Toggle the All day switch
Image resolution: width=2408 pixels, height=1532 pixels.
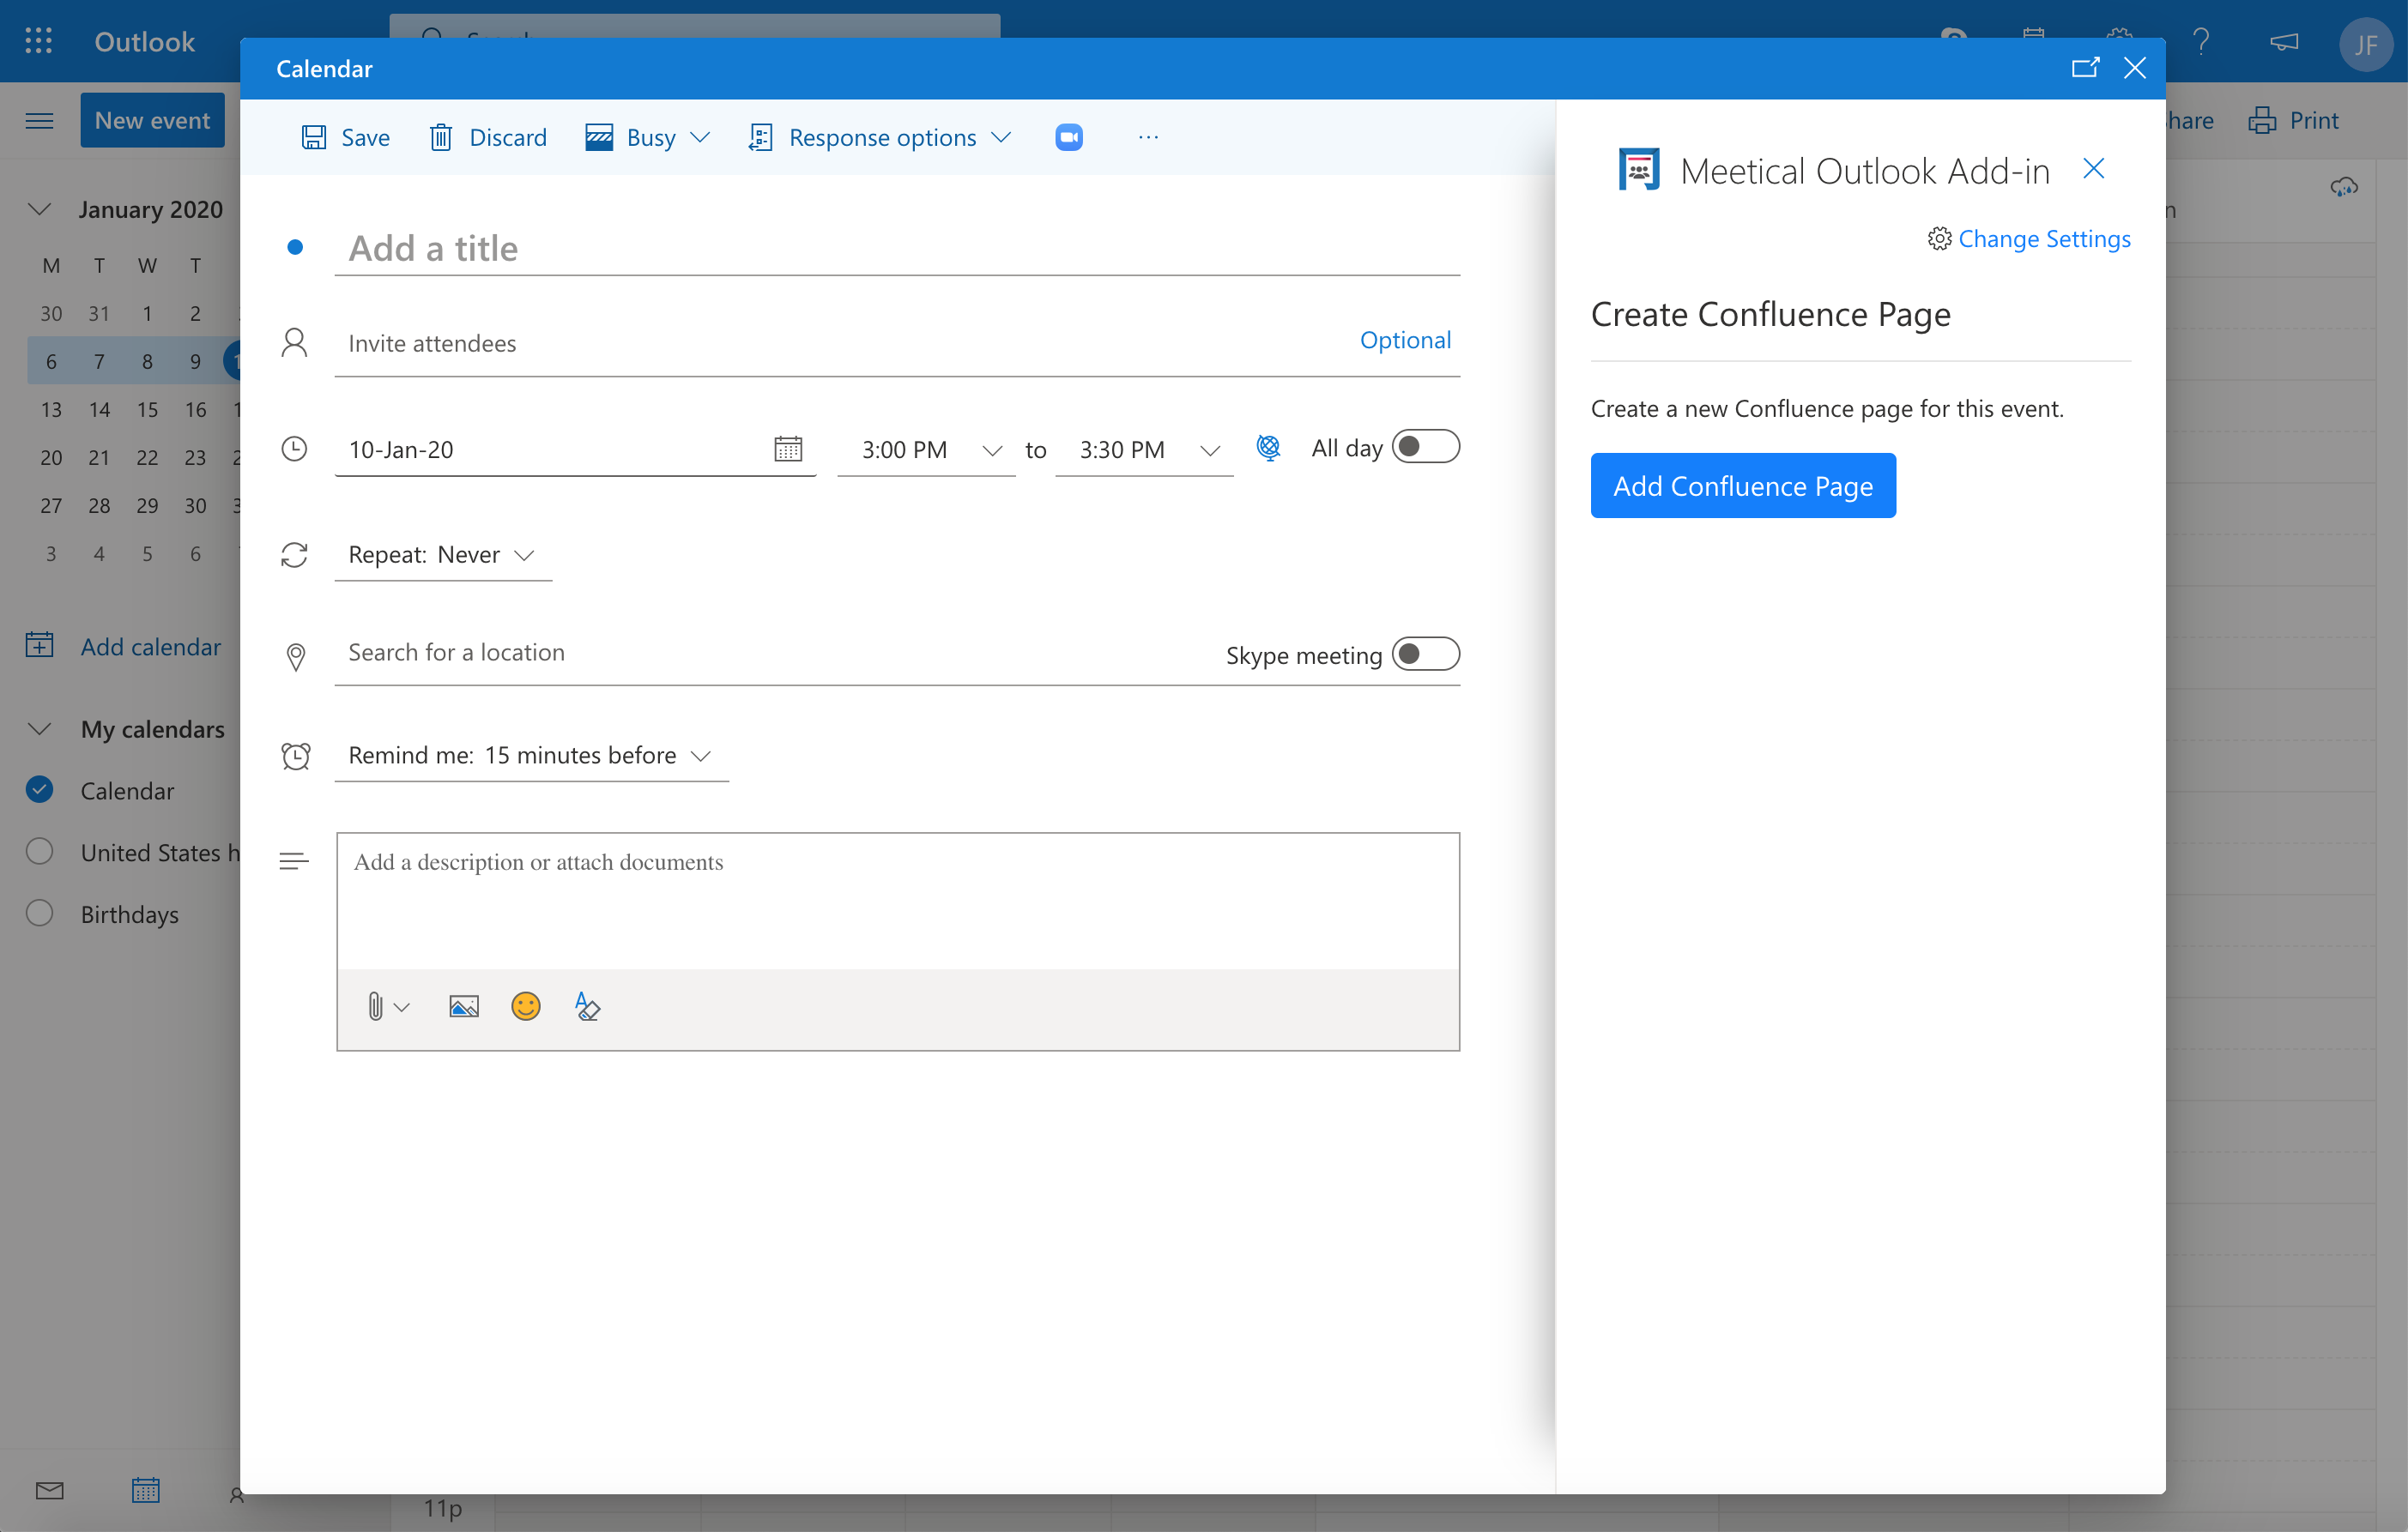click(1426, 447)
